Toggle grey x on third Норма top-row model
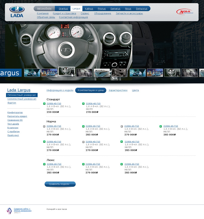This screenshot has height=219, width=204. tap(122, 126)
